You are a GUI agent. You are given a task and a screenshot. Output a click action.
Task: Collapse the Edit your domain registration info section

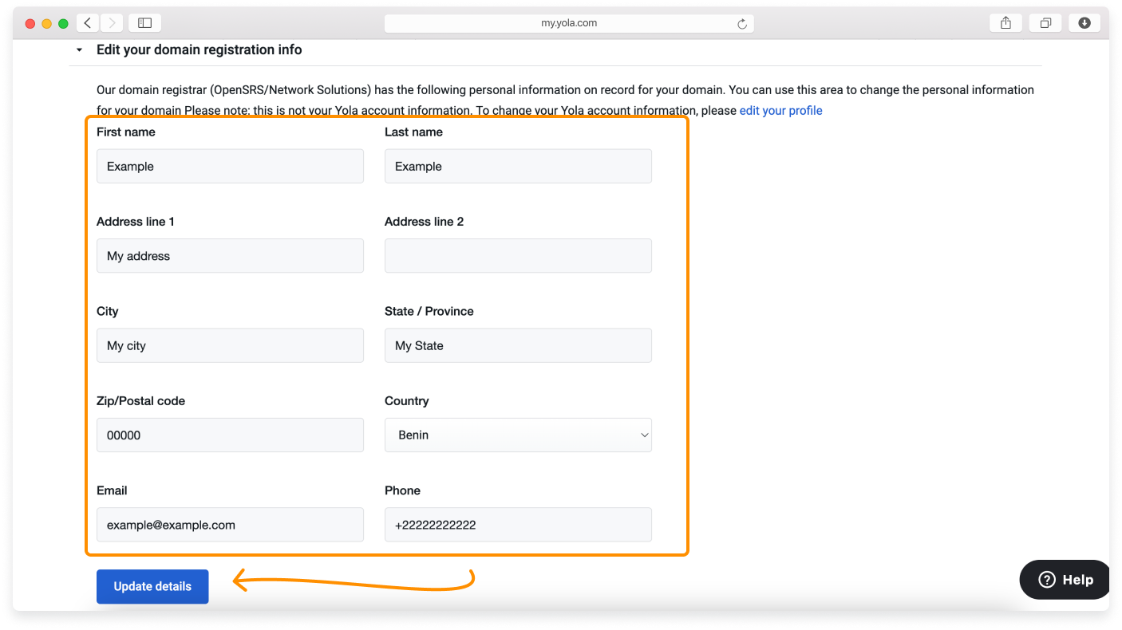tap(78, 49)
